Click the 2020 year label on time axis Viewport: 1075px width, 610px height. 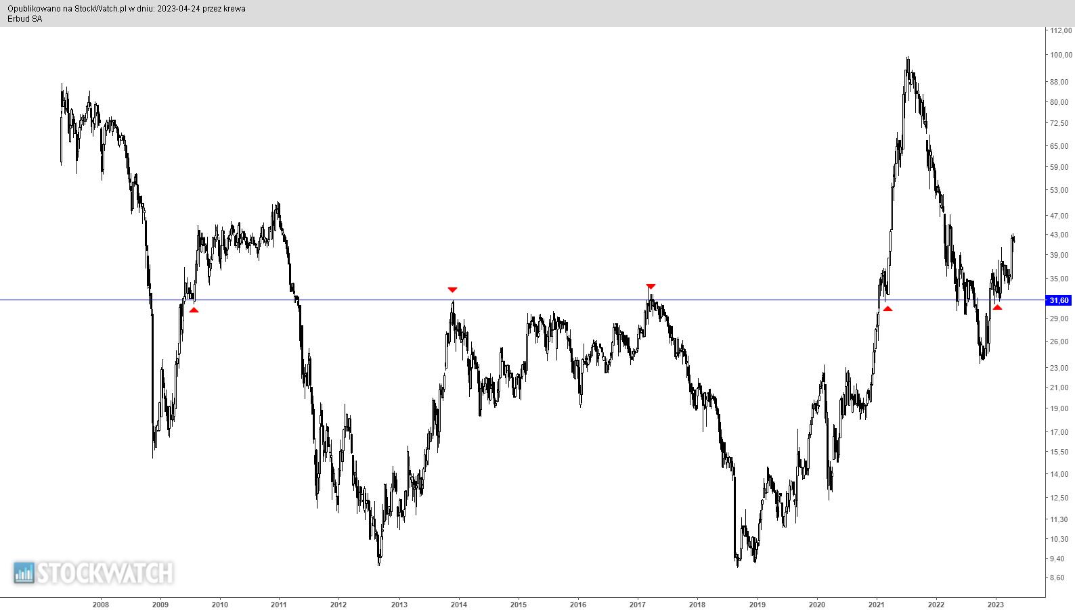(x=816, y=605)
